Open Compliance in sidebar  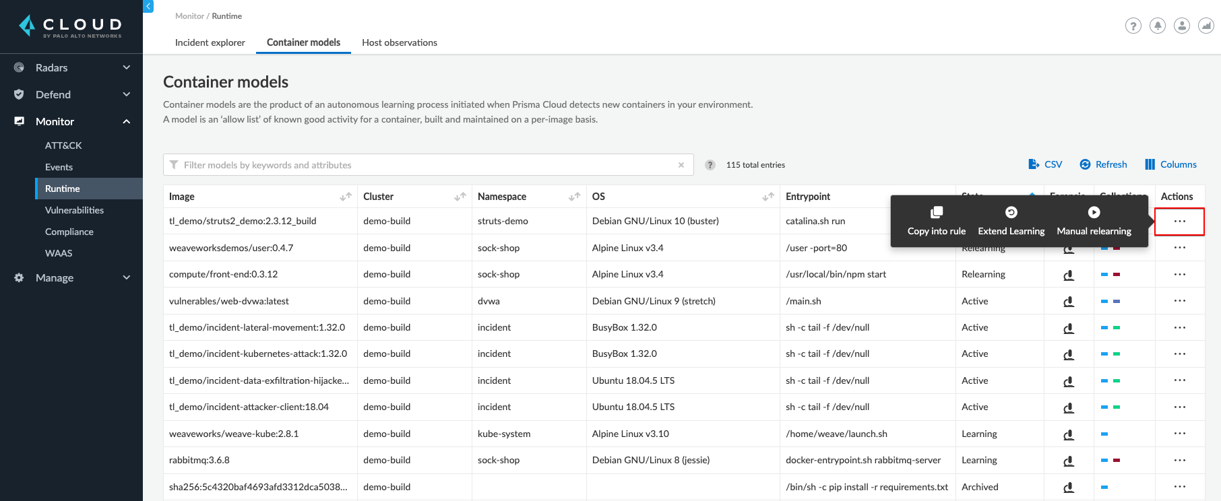[69, 232]
